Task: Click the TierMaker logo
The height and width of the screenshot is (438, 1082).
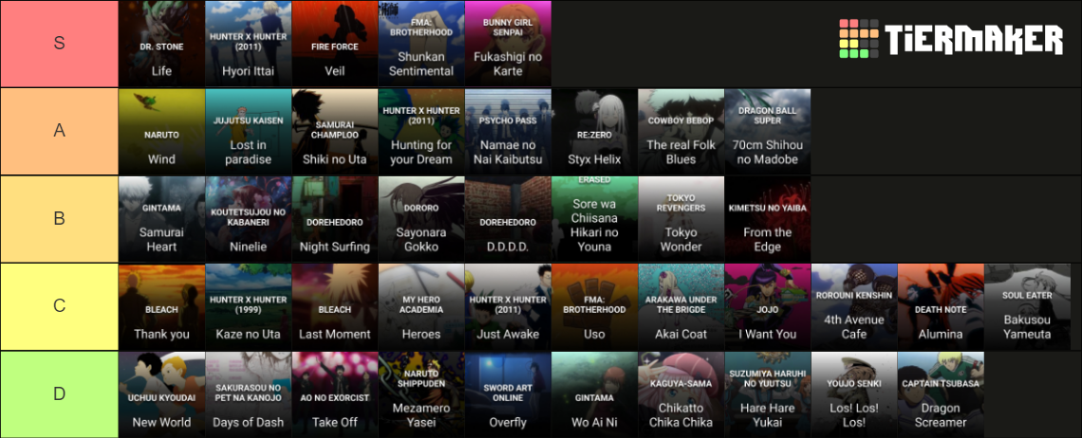Action: pos(951,39)
